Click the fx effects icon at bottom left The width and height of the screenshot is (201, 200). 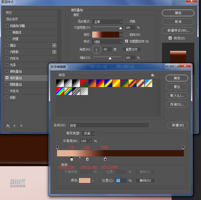pyautogui.click(x=8, y=126)
